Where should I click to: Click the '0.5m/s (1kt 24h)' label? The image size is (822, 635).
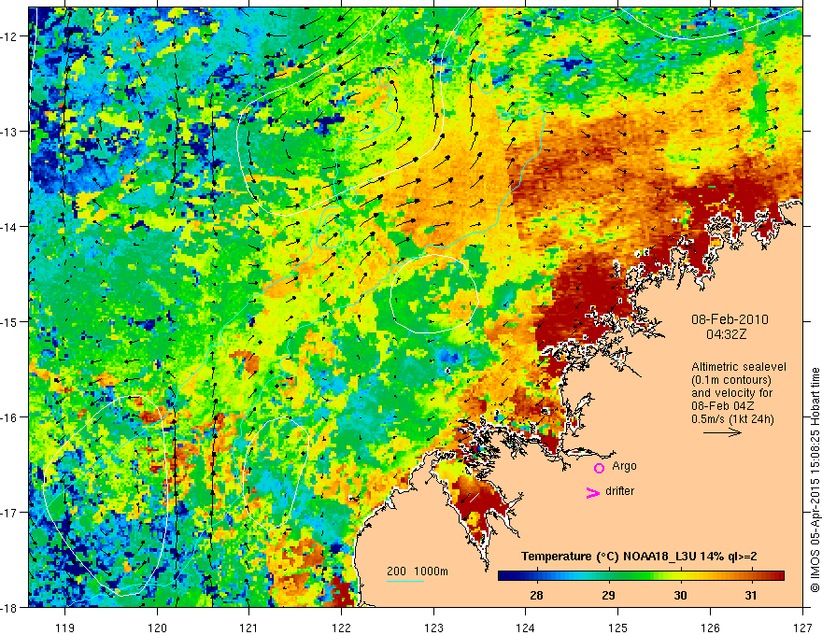coord(732,419)
